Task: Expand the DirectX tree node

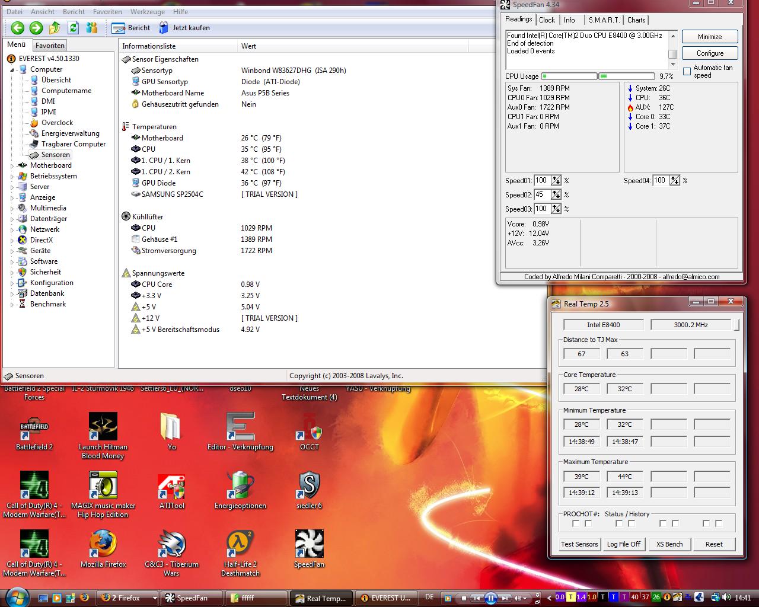Action: (x=12, y=241)
